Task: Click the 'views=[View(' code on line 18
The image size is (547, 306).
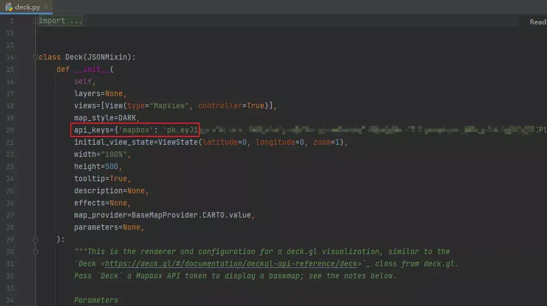Action: pos(101,105)
